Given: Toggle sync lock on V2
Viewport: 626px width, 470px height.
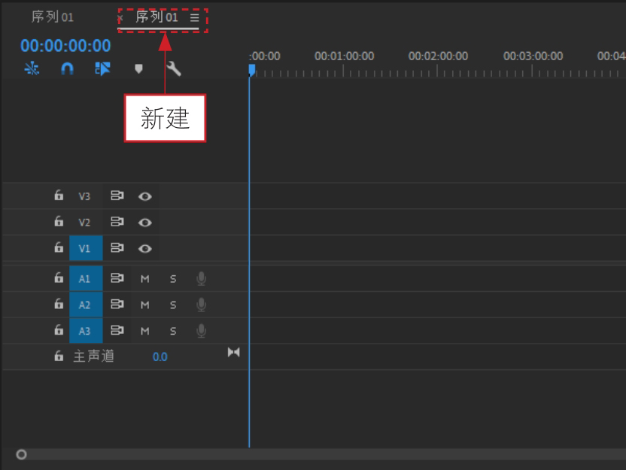Looking at the screenshot, I should 117,221.
